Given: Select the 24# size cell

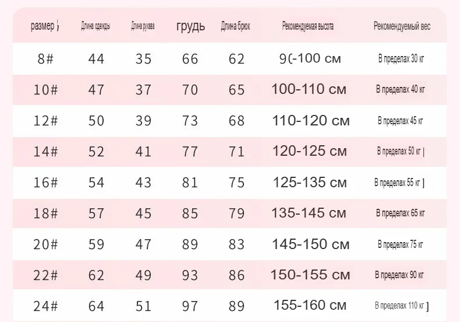Looking at the screenshot, I should (45, 306).
